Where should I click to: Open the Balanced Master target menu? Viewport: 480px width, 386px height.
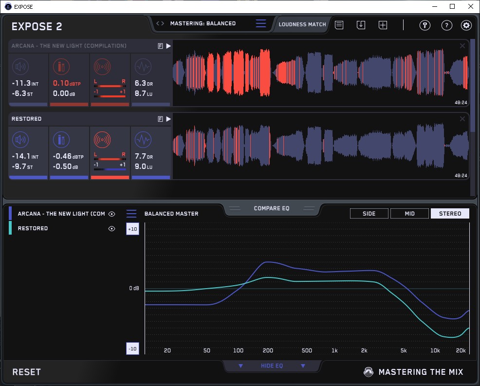tap(131, 214)
